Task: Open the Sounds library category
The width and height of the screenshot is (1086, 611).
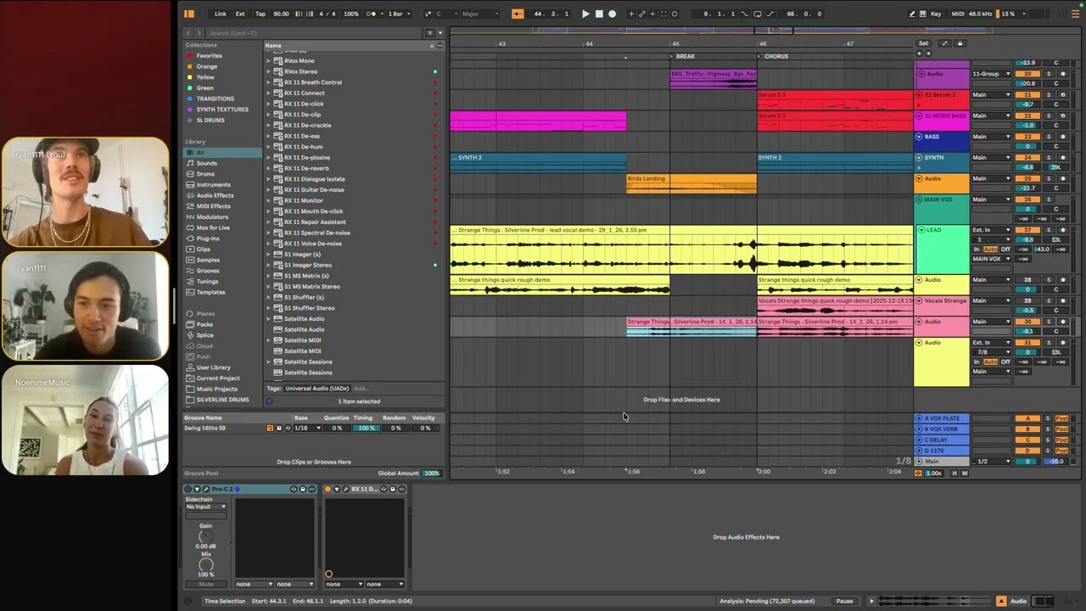Action: tap(207, 163)
